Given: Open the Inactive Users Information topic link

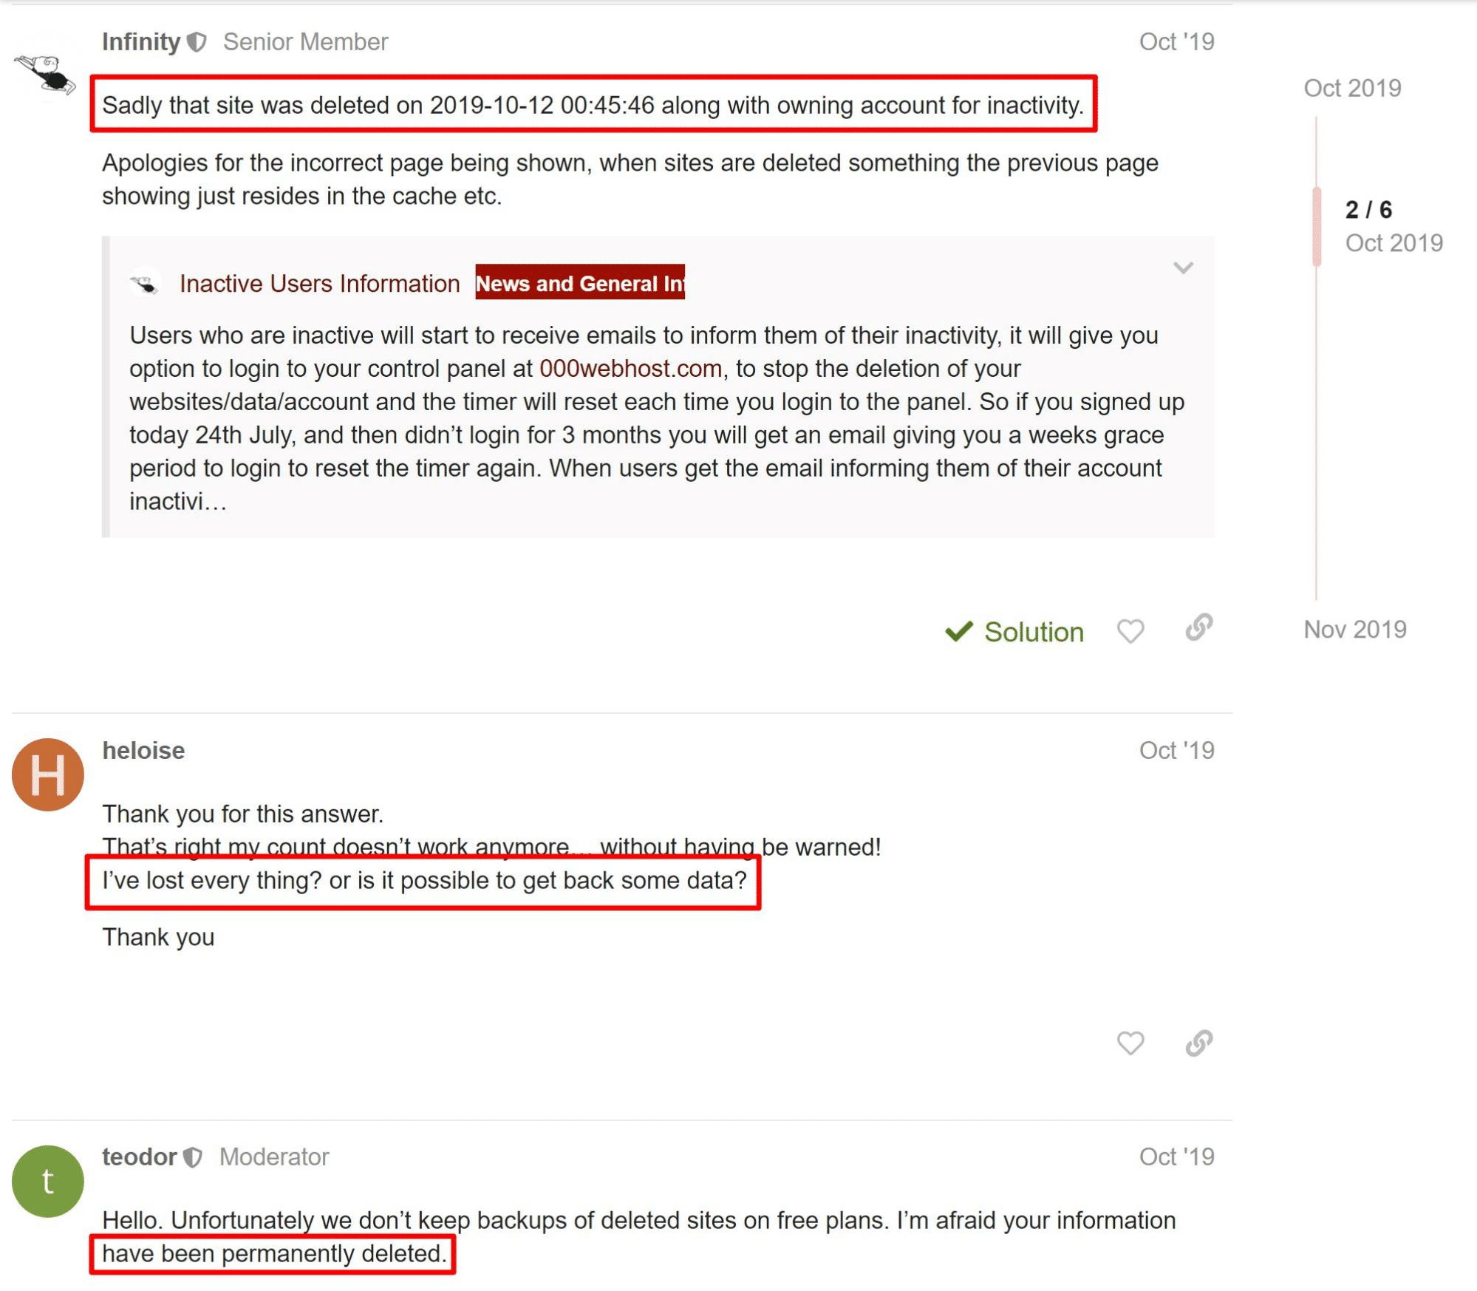Looking at the screenshot, I should (319, 284).
